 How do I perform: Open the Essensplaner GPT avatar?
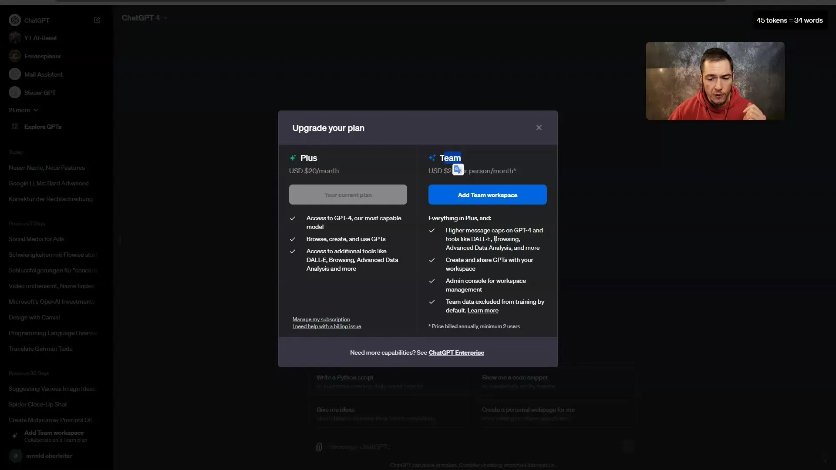[15, 56]
